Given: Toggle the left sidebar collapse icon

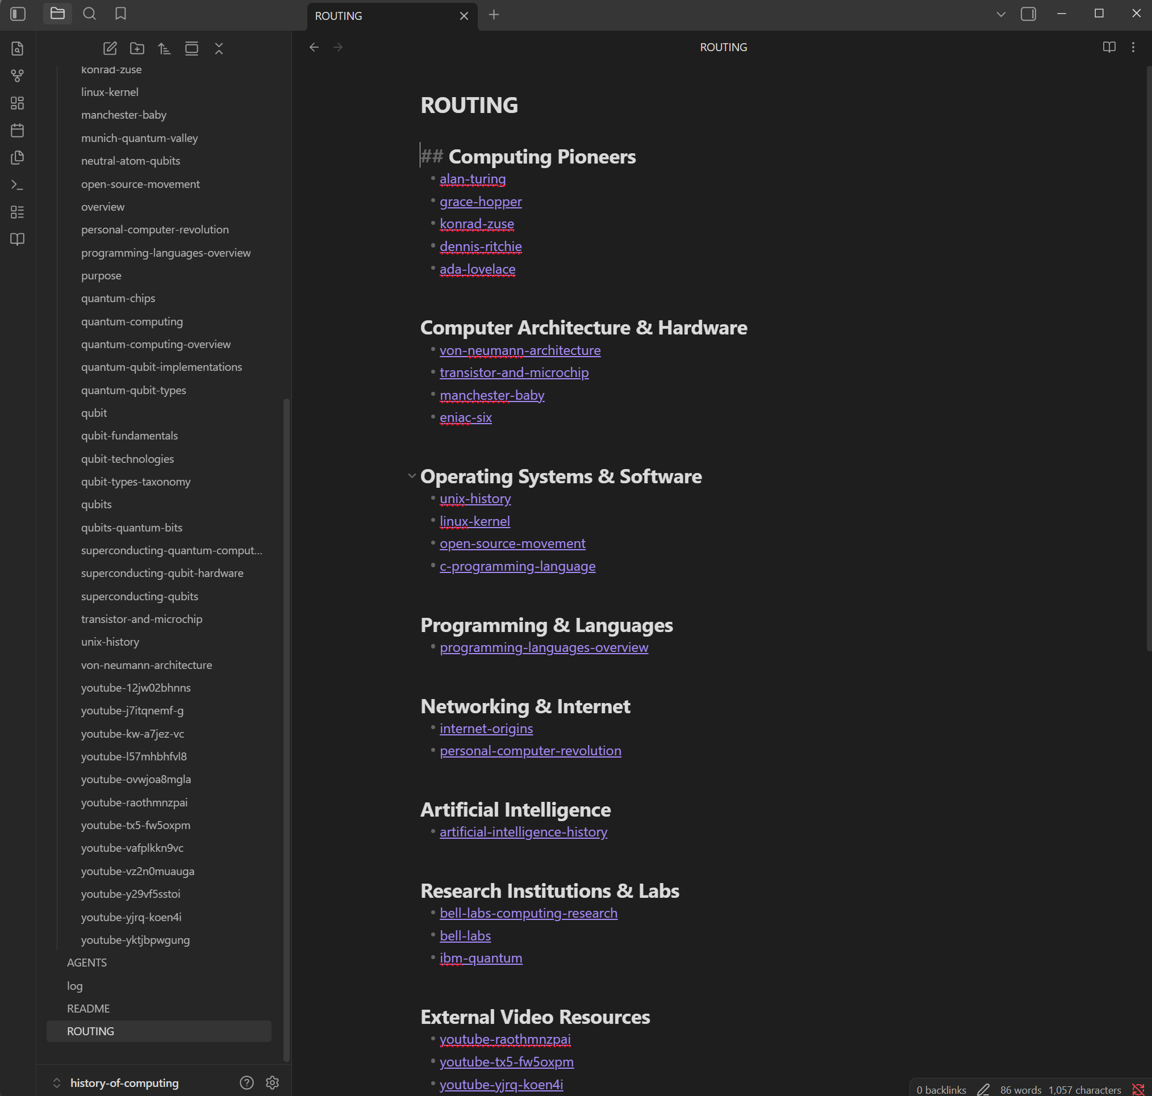Looking at the screenshot, I should [18, 14].
